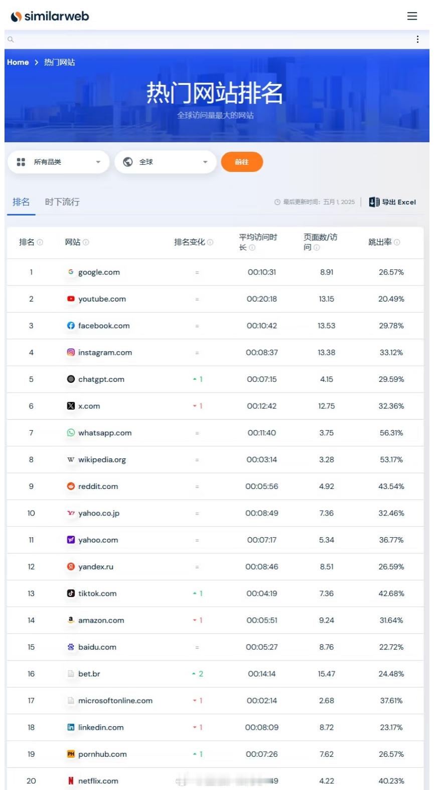Click the 热门网站 breadcrumb link

[59, 62]
